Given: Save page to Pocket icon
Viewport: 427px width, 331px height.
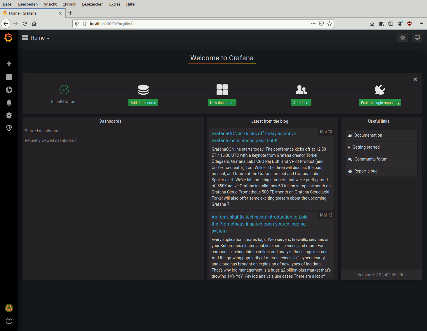Looking at the screenshot, I should coord(321,24).
